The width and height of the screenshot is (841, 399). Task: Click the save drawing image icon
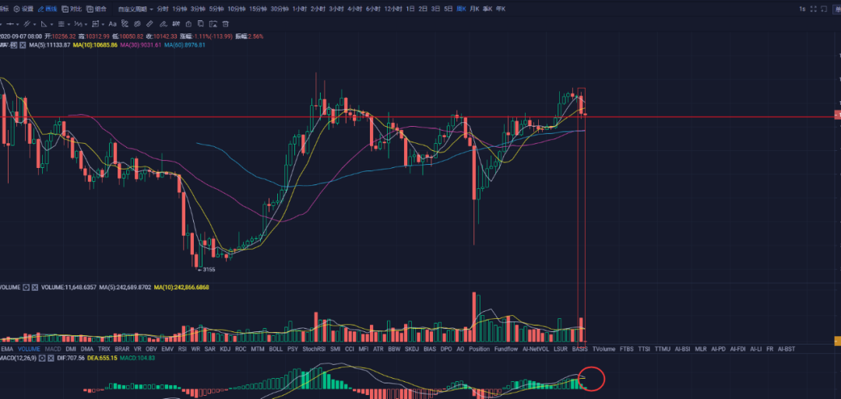pyautogui.click(x=213, y=24)
